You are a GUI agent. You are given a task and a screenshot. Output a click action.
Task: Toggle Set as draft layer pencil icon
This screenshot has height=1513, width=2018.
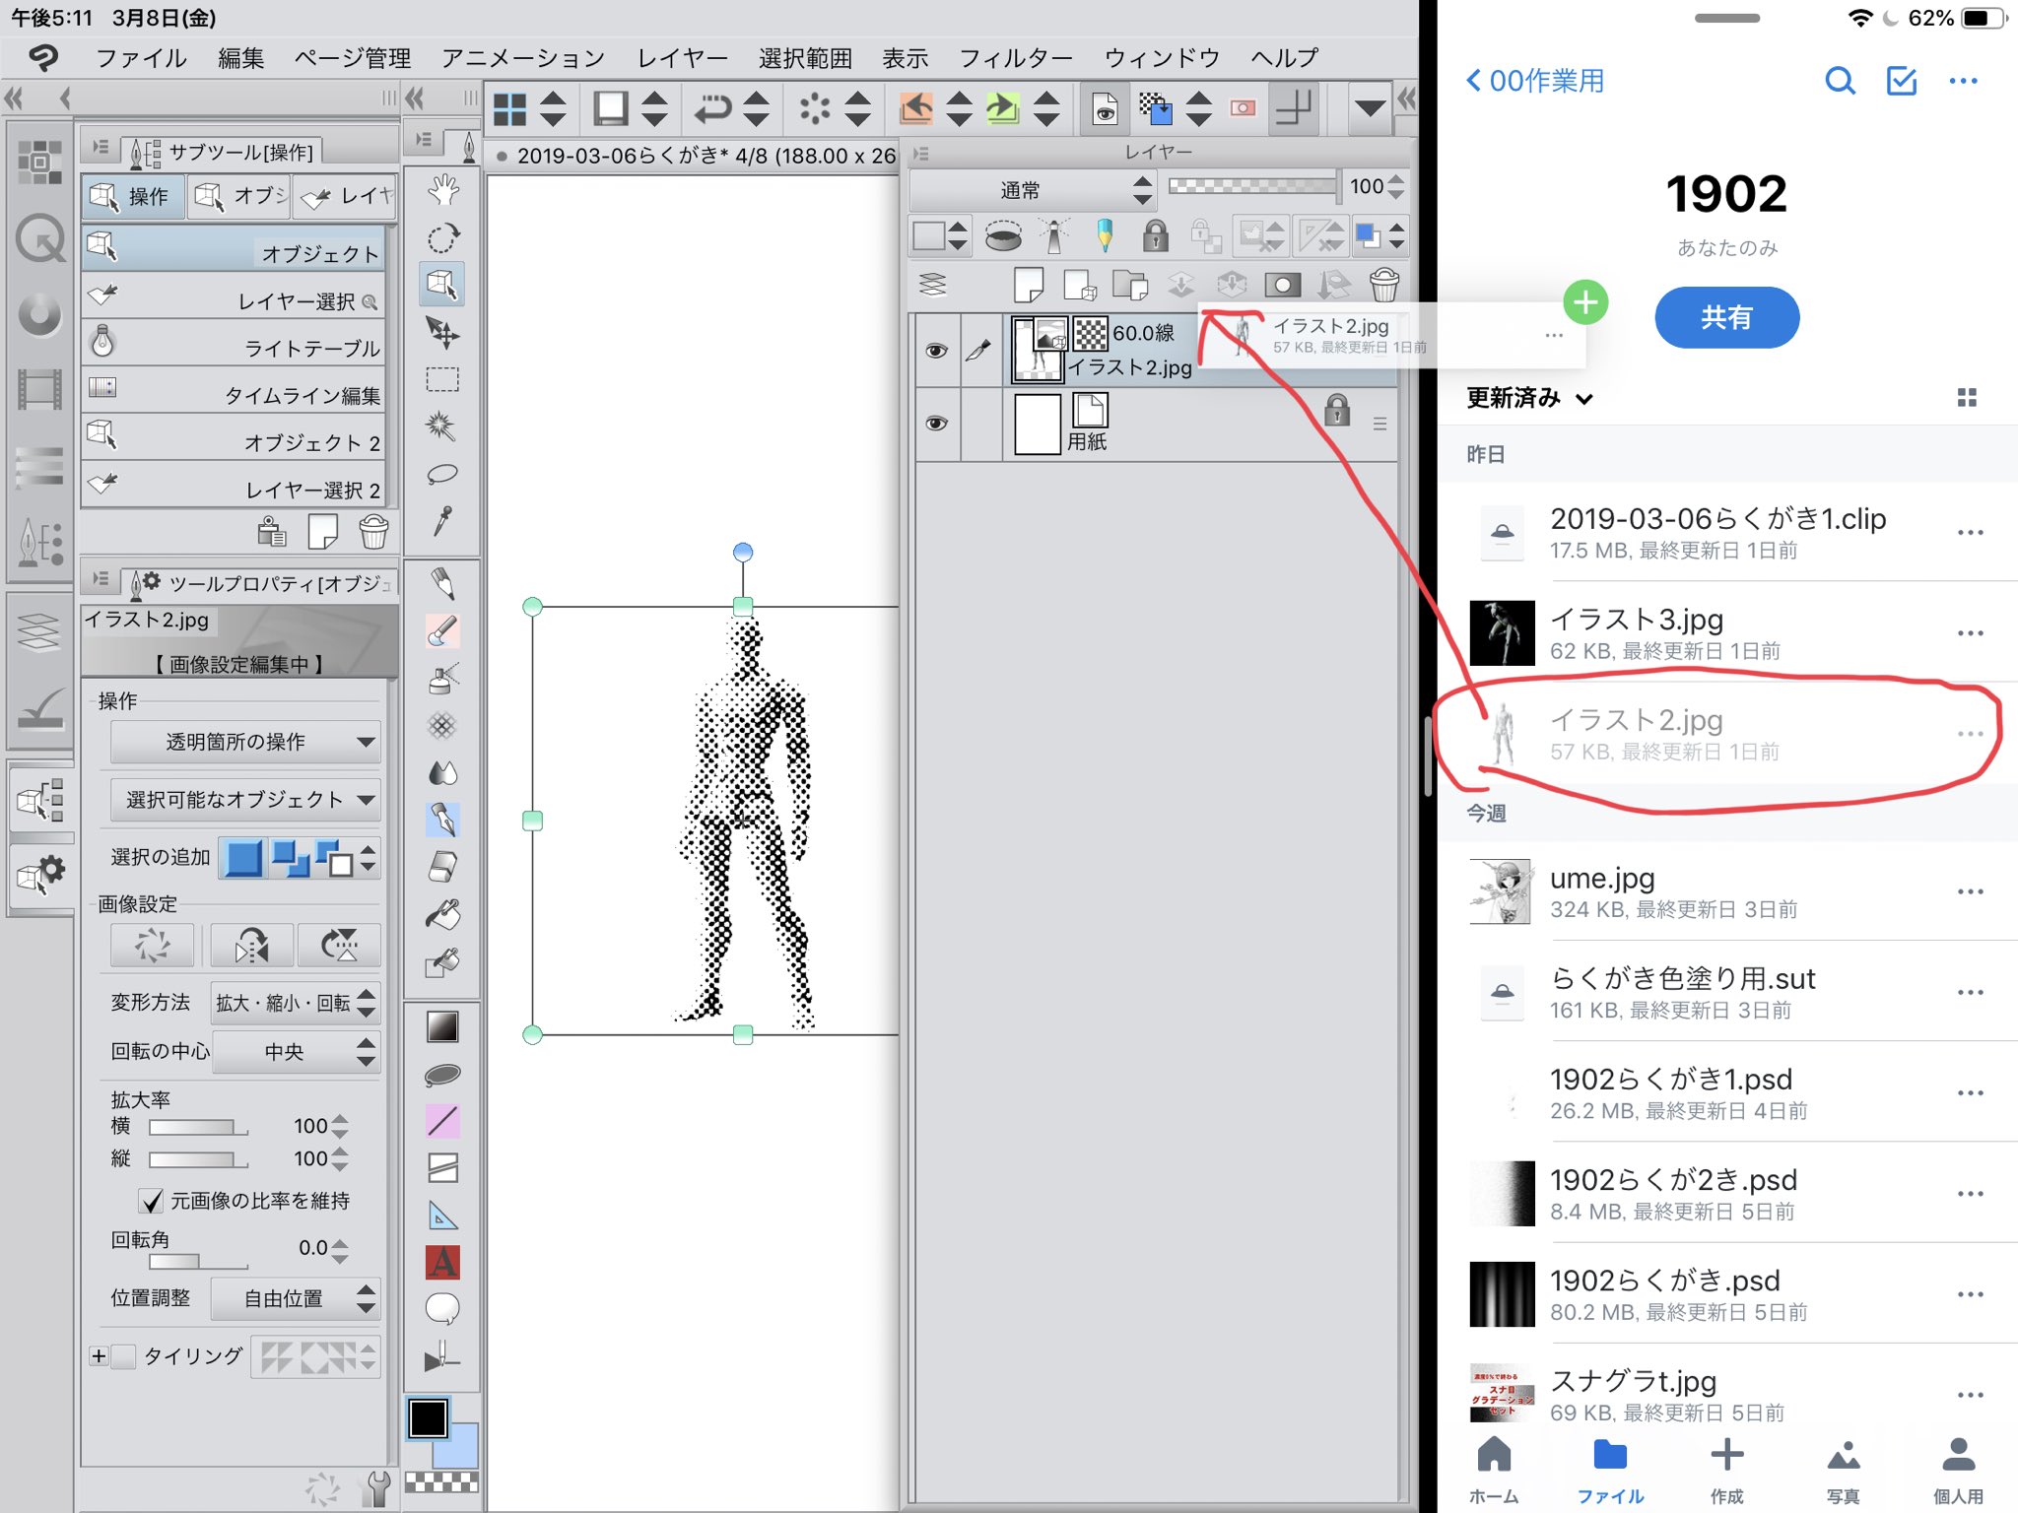(1105, 236)
